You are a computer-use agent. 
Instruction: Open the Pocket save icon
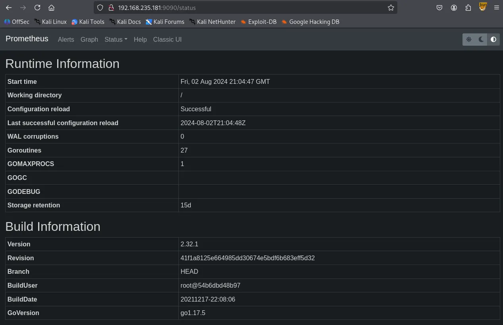(x=439, y=8)
